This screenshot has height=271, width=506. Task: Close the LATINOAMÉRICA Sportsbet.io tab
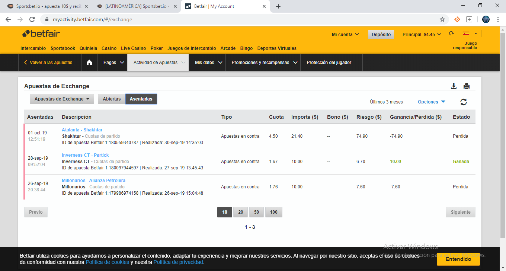point(175,6)
